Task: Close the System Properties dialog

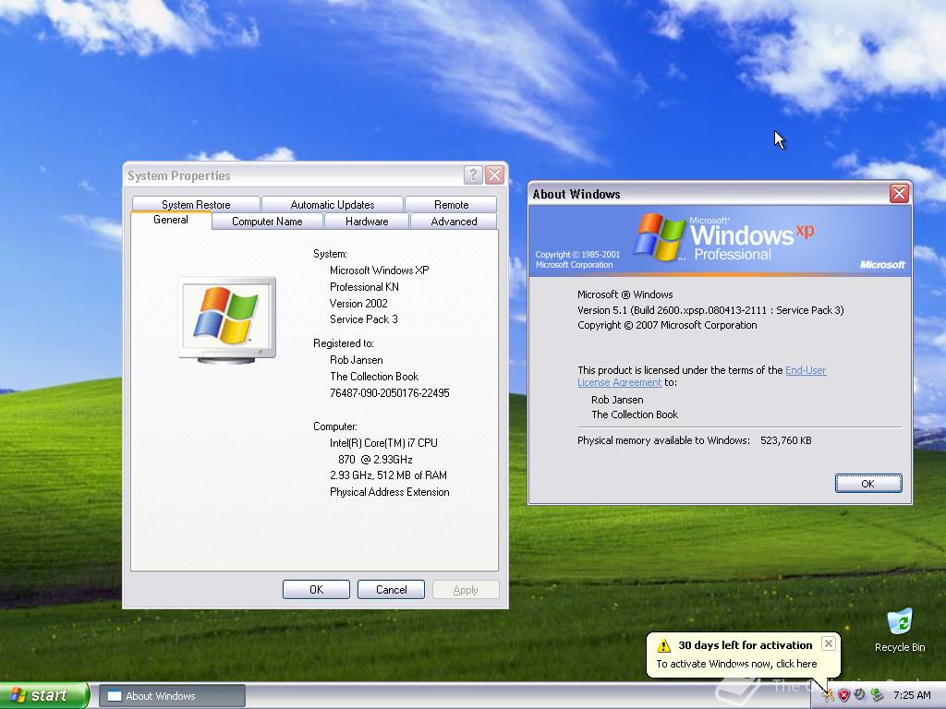Action: coord(495,174)
